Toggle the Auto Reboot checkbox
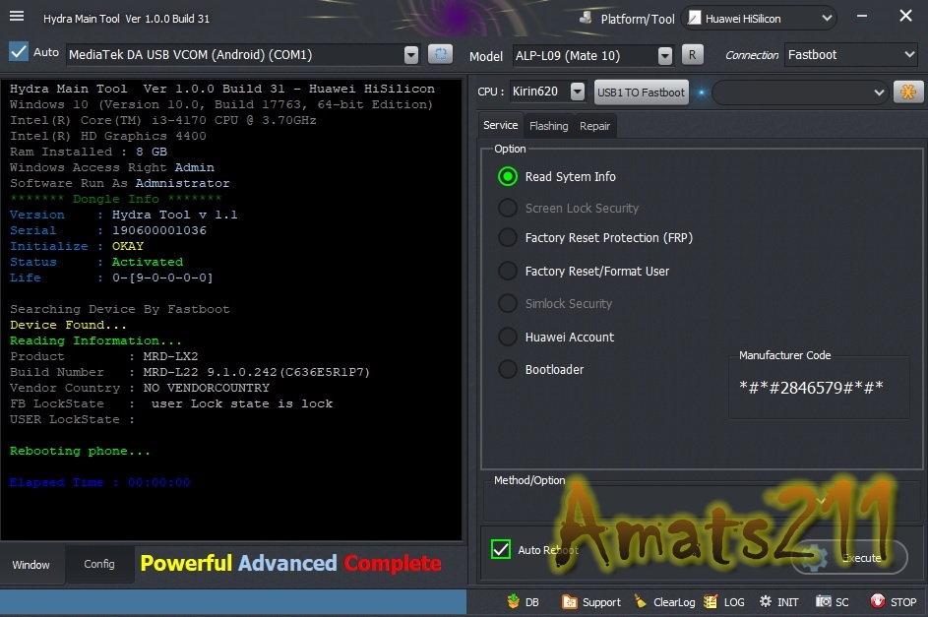The image size is (928, 617). [x=501, y=549]
